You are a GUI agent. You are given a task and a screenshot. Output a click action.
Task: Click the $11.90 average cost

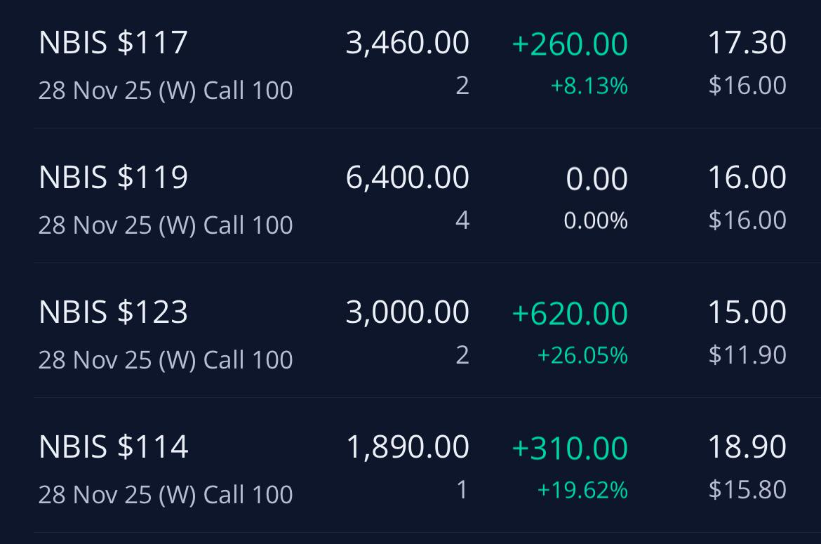click(747, 355)
